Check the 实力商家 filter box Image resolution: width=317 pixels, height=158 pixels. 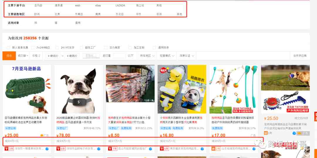(106, 47)
